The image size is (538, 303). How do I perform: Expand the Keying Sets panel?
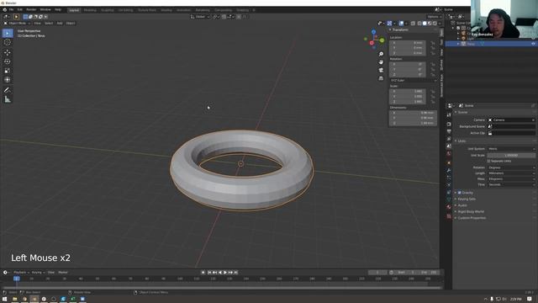click(x=466, y=199)
